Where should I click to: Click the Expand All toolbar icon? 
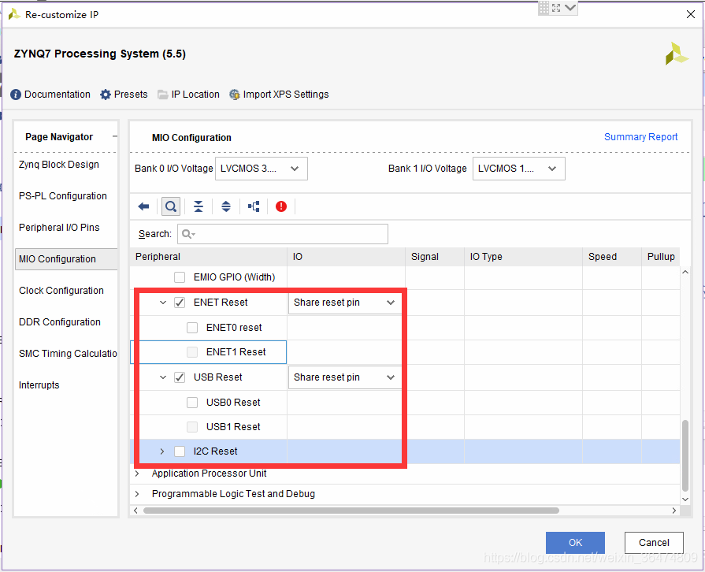[x=226, y=206]
